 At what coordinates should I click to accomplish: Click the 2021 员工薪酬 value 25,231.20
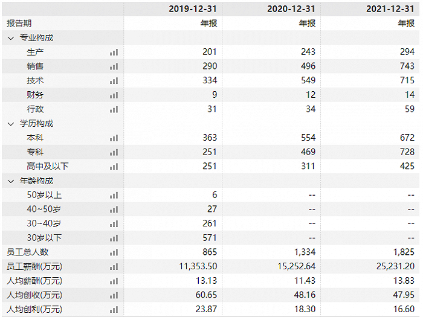394,267
